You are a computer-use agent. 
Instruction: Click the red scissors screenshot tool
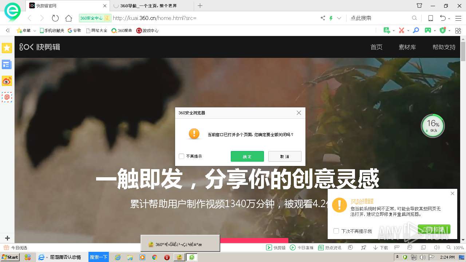pos(402,31)
